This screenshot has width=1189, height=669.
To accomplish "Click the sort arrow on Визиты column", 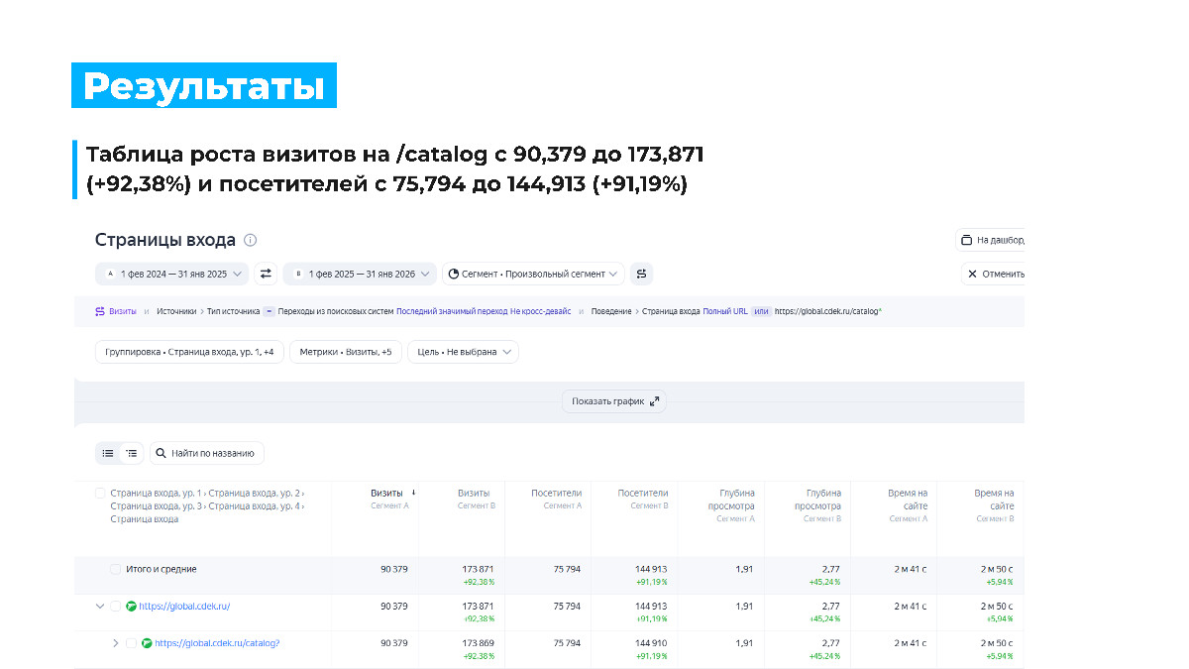I will pos(413,493).
